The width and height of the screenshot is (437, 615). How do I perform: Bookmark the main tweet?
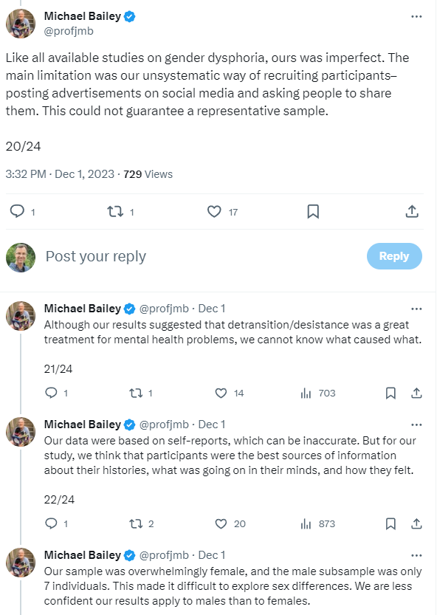313,211
